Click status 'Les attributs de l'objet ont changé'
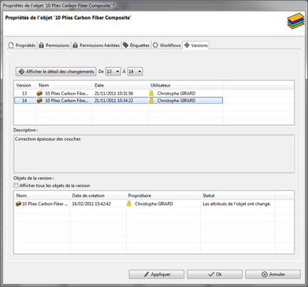This screenshot has width=308, height=287. 236,204
